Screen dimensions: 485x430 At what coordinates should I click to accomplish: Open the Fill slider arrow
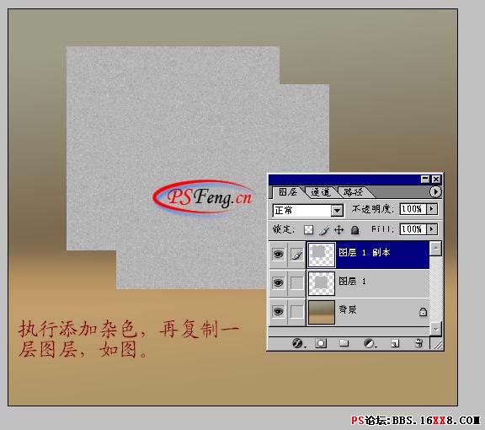coord(432,229)
